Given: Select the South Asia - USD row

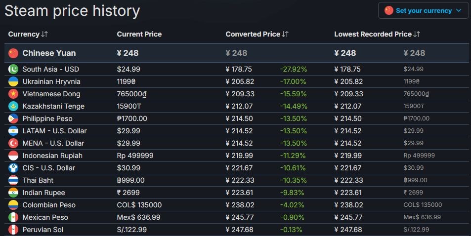Looking at the screenshot, I should click(50, 69).
